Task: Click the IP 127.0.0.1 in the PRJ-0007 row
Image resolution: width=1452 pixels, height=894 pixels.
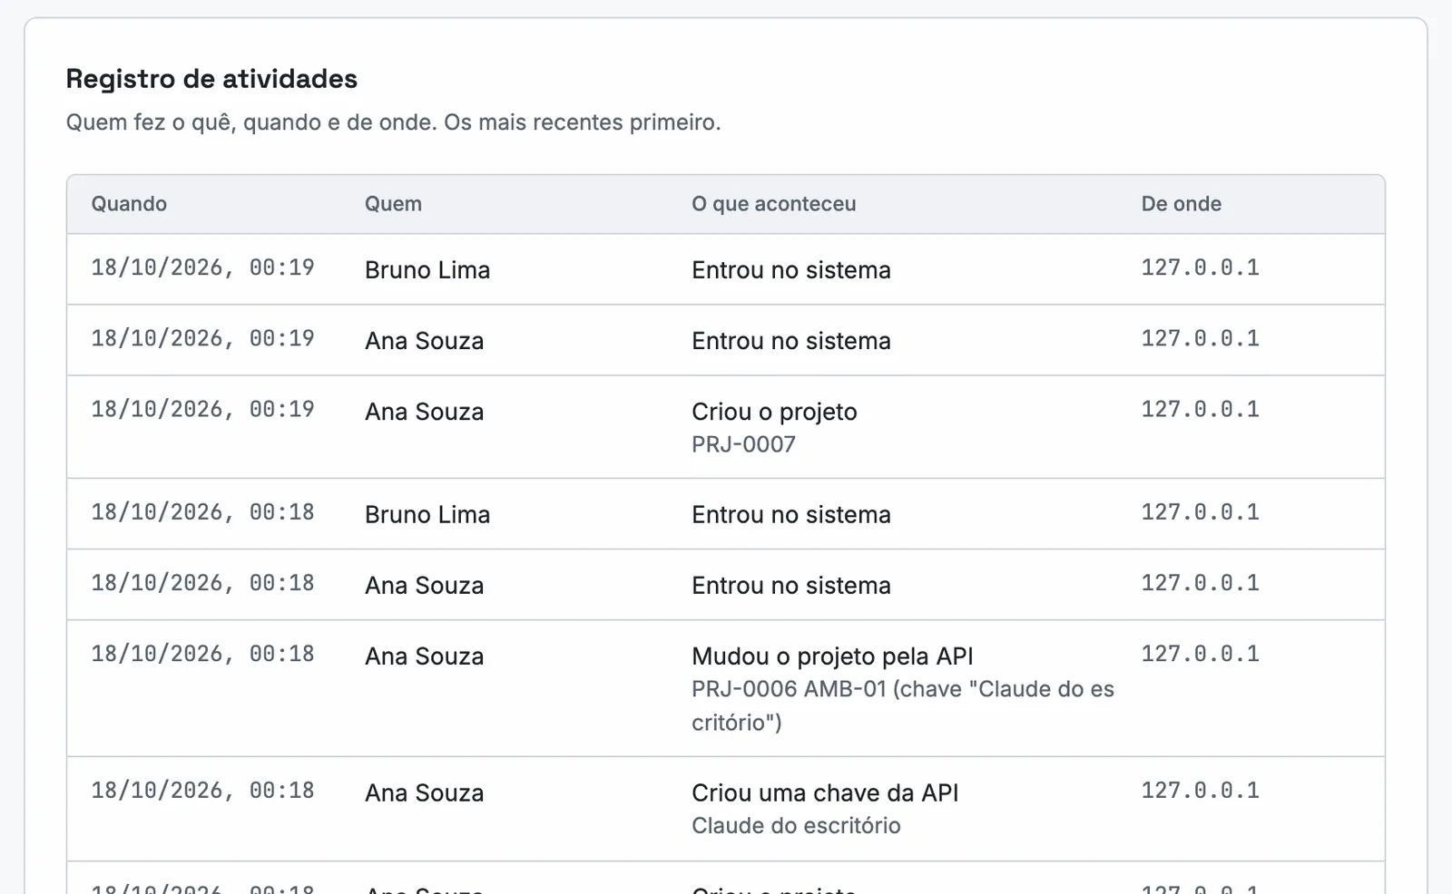Action: point(1200,409)
